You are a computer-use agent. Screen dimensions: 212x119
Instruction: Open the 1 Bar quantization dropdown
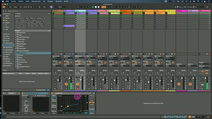coord(45,7)
